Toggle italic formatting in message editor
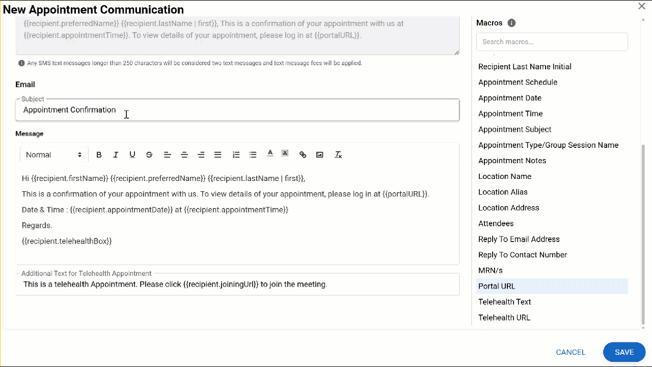The height and width of the screenshot is (367, 652). click(116, 155)
